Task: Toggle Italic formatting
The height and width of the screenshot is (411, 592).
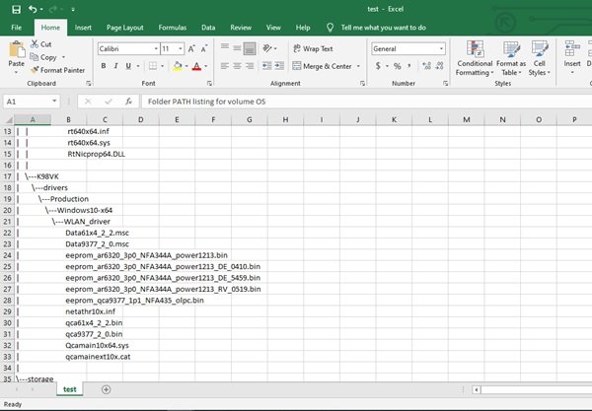Action: coord(115,66)
